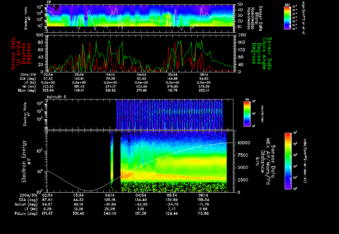Click the 50 nanotesla tick label
This screenshot has height=234, width=339.
point(240,4)
